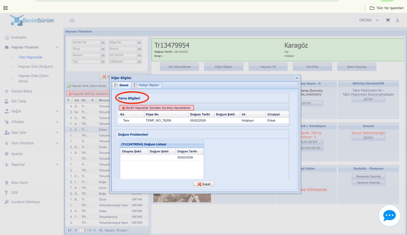Screen dimensions: 407x235
Task: Close the Diğer Bilgiler dialog with X
Action: [x=297, y=78]
